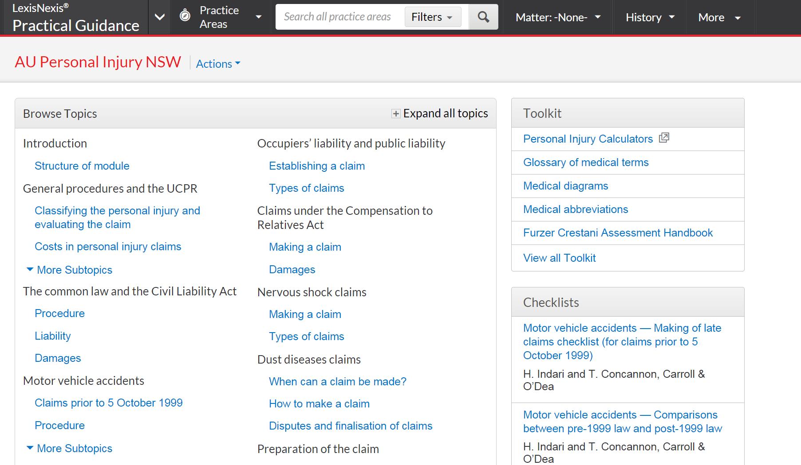Click the View all Toolkit link
The image size is (801, 465).
559,258
